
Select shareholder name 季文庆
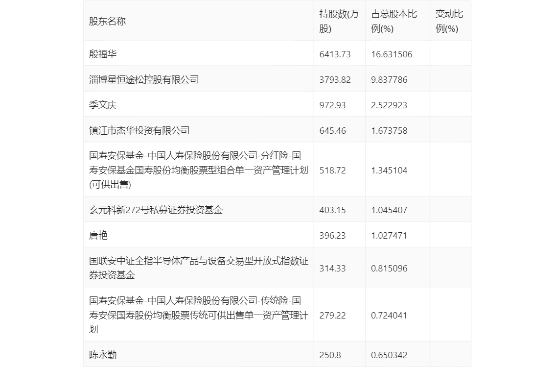[103, 105]
